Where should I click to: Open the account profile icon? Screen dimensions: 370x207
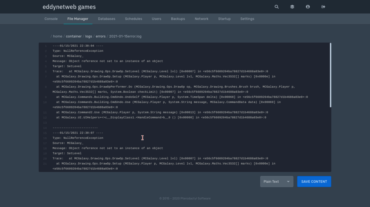308,7
